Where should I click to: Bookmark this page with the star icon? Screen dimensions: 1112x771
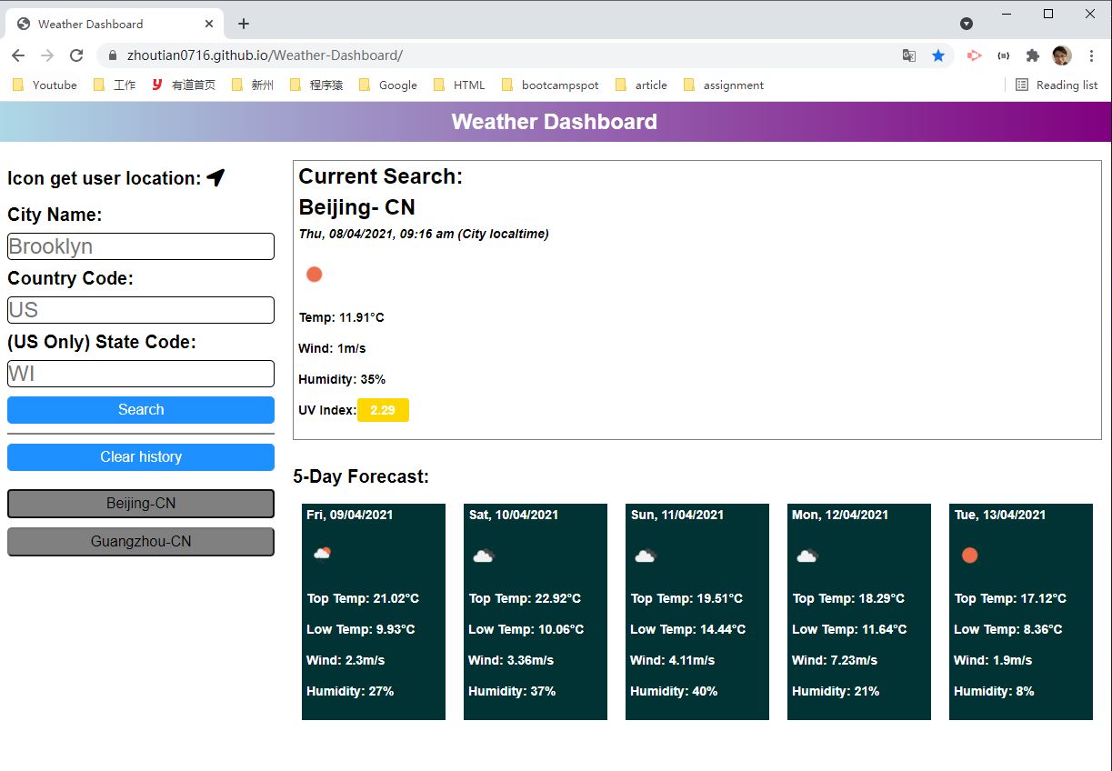(x=938, y=55)
